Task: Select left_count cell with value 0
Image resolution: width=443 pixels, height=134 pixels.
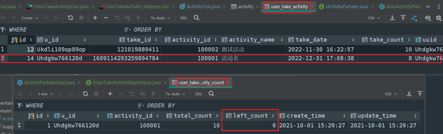Action: click(x=250, y=125)
